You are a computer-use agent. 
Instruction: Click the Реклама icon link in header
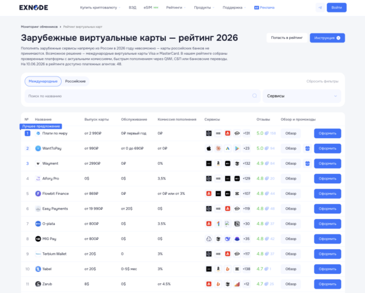[265, 7]
